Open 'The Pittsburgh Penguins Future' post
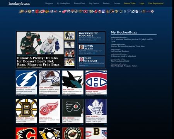 [124, 66]
